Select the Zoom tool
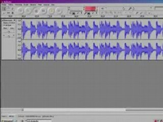Screen dimensions: 163x122 pyautogui.click(x=4, y=13)
